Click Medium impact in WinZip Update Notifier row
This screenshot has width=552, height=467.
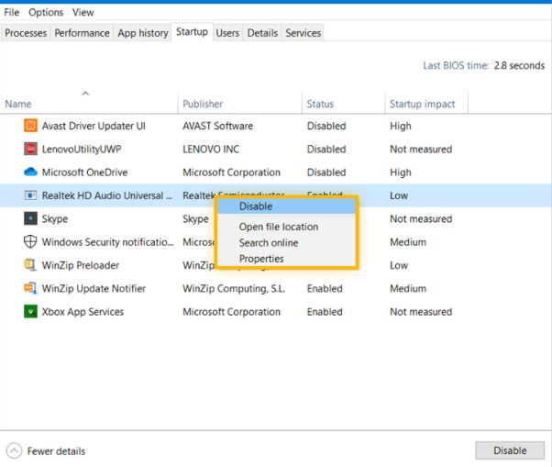coord(408,288)
